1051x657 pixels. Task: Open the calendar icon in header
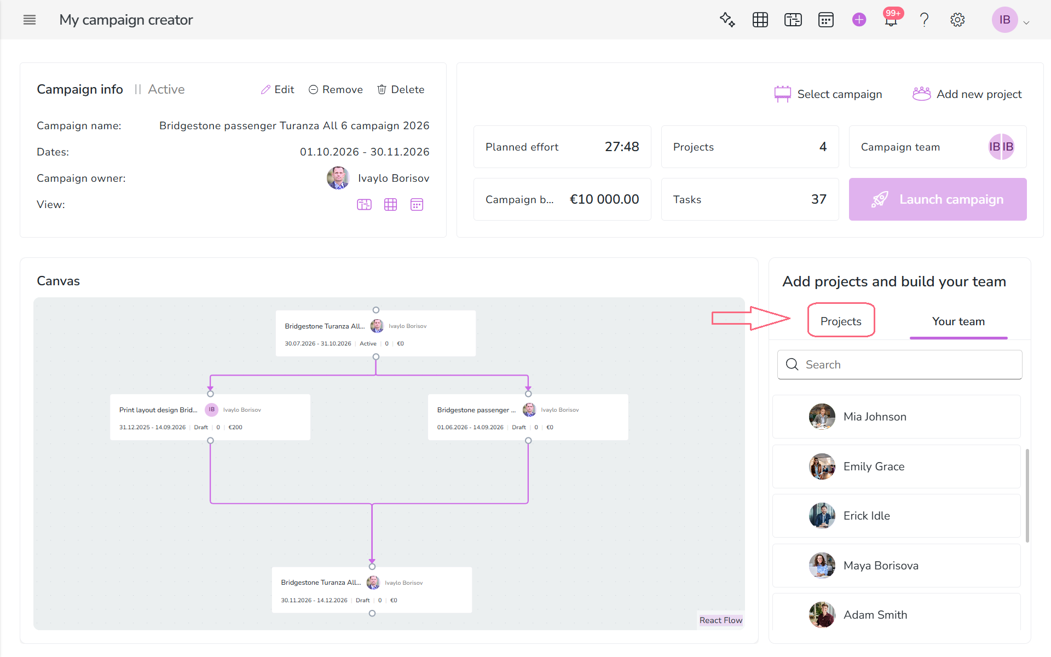(x=826, y=20)
